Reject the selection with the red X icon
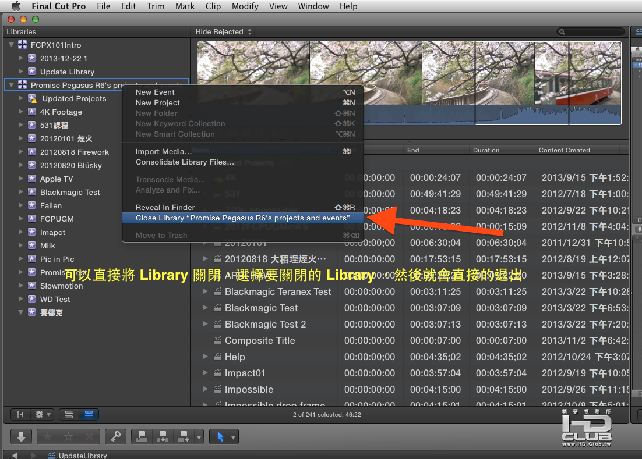The image size is (642, 459). pos(89,436)
